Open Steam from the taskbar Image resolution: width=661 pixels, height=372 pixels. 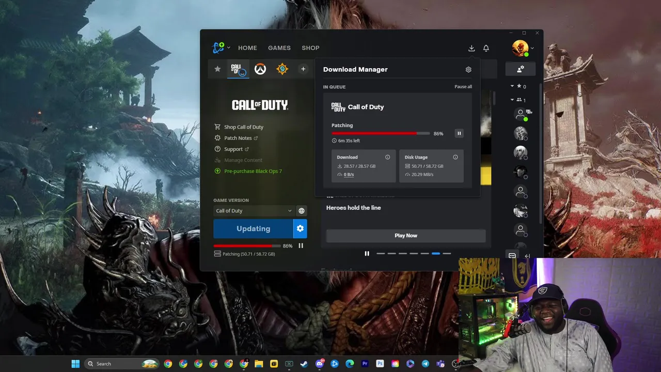tap(304, 364)
